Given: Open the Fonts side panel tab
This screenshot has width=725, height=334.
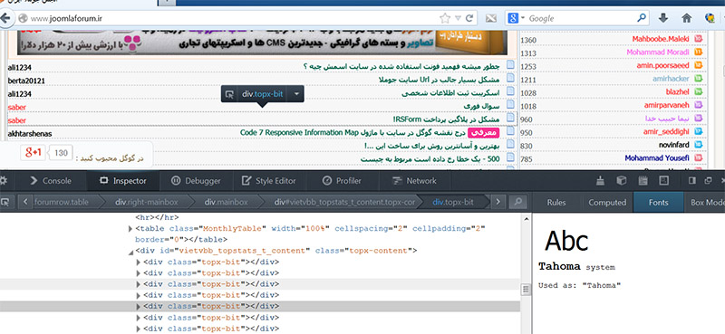Looking at the screenshot, I should [x=659, y=202].
